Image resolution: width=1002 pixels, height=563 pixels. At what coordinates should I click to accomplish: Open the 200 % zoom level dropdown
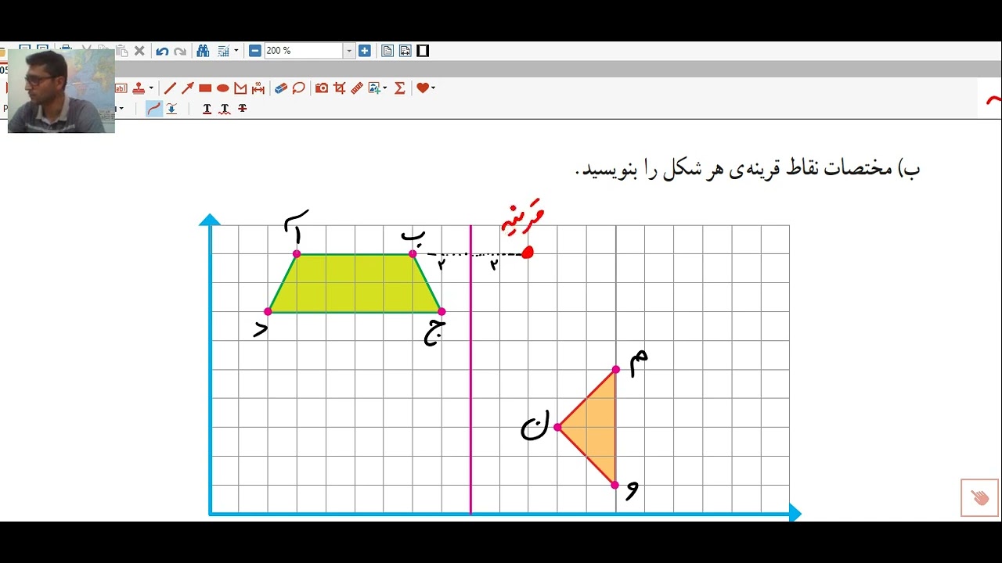[349, 51]
